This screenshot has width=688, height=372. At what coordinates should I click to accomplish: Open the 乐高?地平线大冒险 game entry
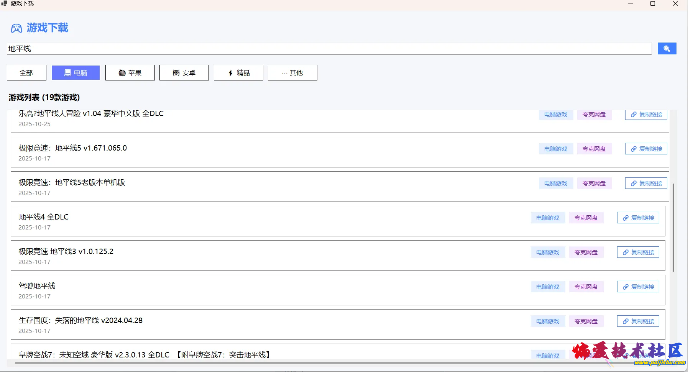point(91,114)
